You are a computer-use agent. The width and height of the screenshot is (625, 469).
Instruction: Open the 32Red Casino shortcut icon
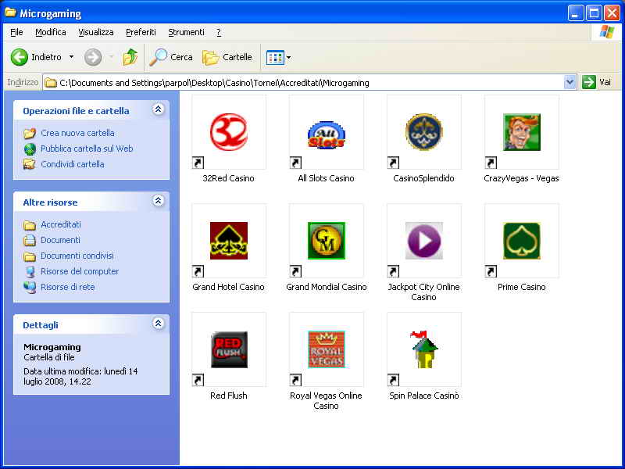click(229, 132)
